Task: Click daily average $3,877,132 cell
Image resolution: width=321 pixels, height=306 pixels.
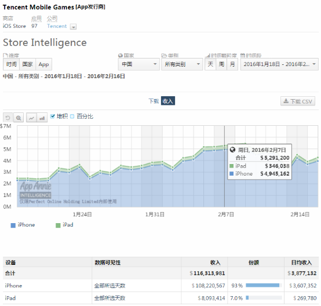Action: [302, 273]
